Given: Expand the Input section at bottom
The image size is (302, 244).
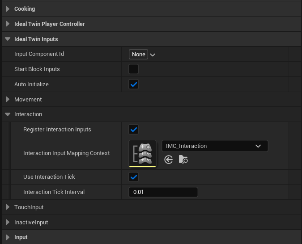Looking at the screenshot, I should [x=8, y=237].
